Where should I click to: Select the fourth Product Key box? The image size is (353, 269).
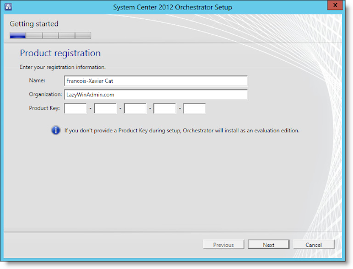click(x=165, y=109)
